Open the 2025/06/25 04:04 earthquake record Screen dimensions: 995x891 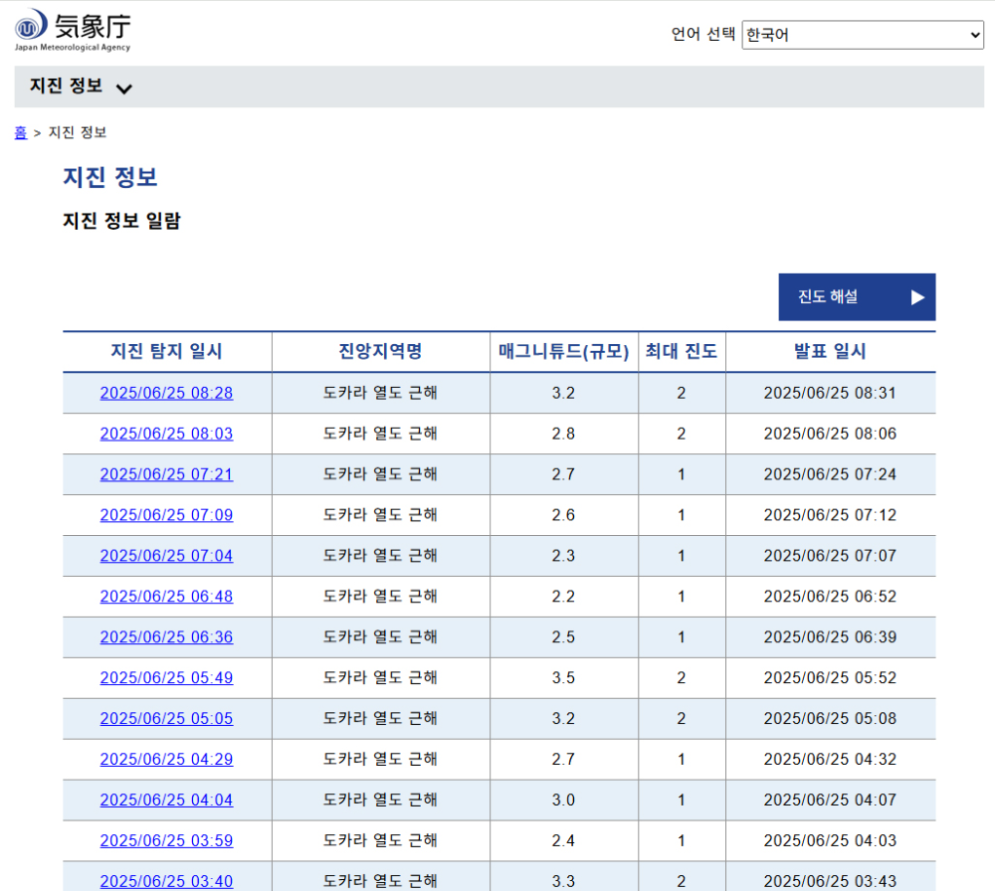(166, 800)
